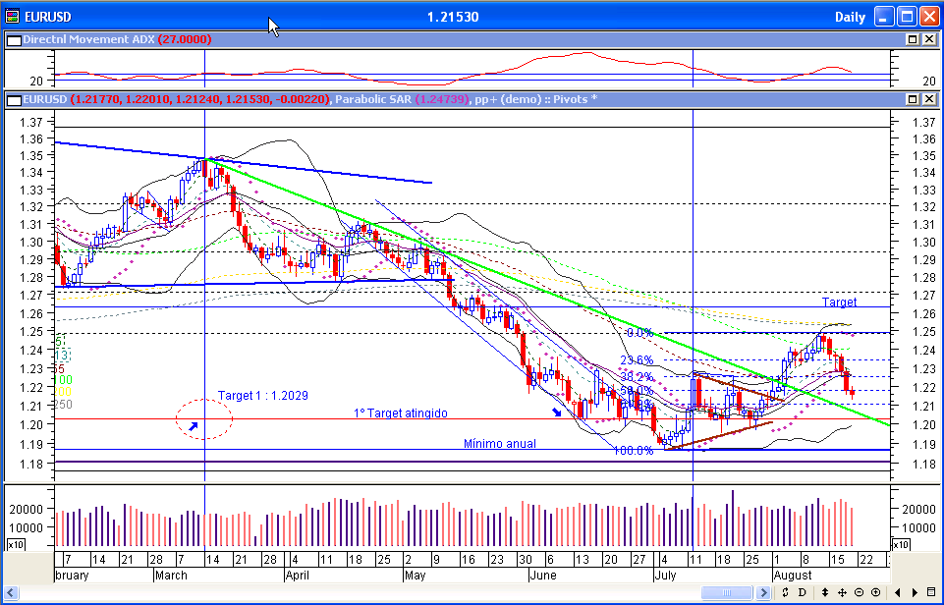Viewport: 944px width, 605px height.
Task: Click the left triangle previous arrow
Action: tap(899, 592)
